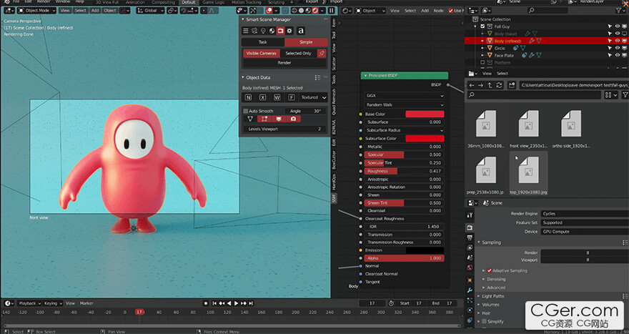Open the Textured display dropdown
Screen dimensions: 629x334
point(313,97)
